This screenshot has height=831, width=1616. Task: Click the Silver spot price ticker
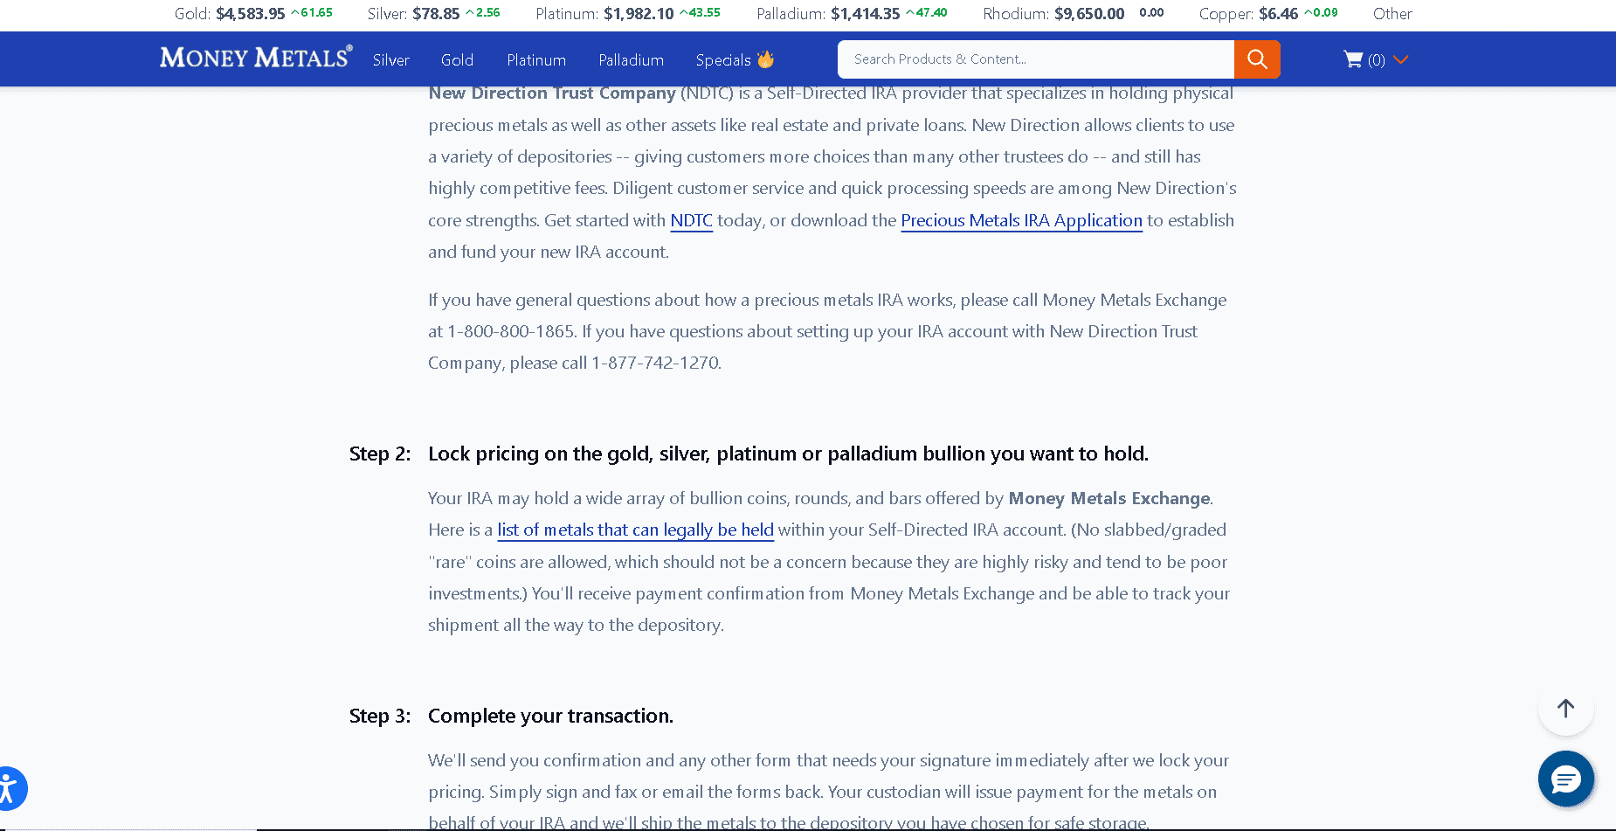(433, 14)
